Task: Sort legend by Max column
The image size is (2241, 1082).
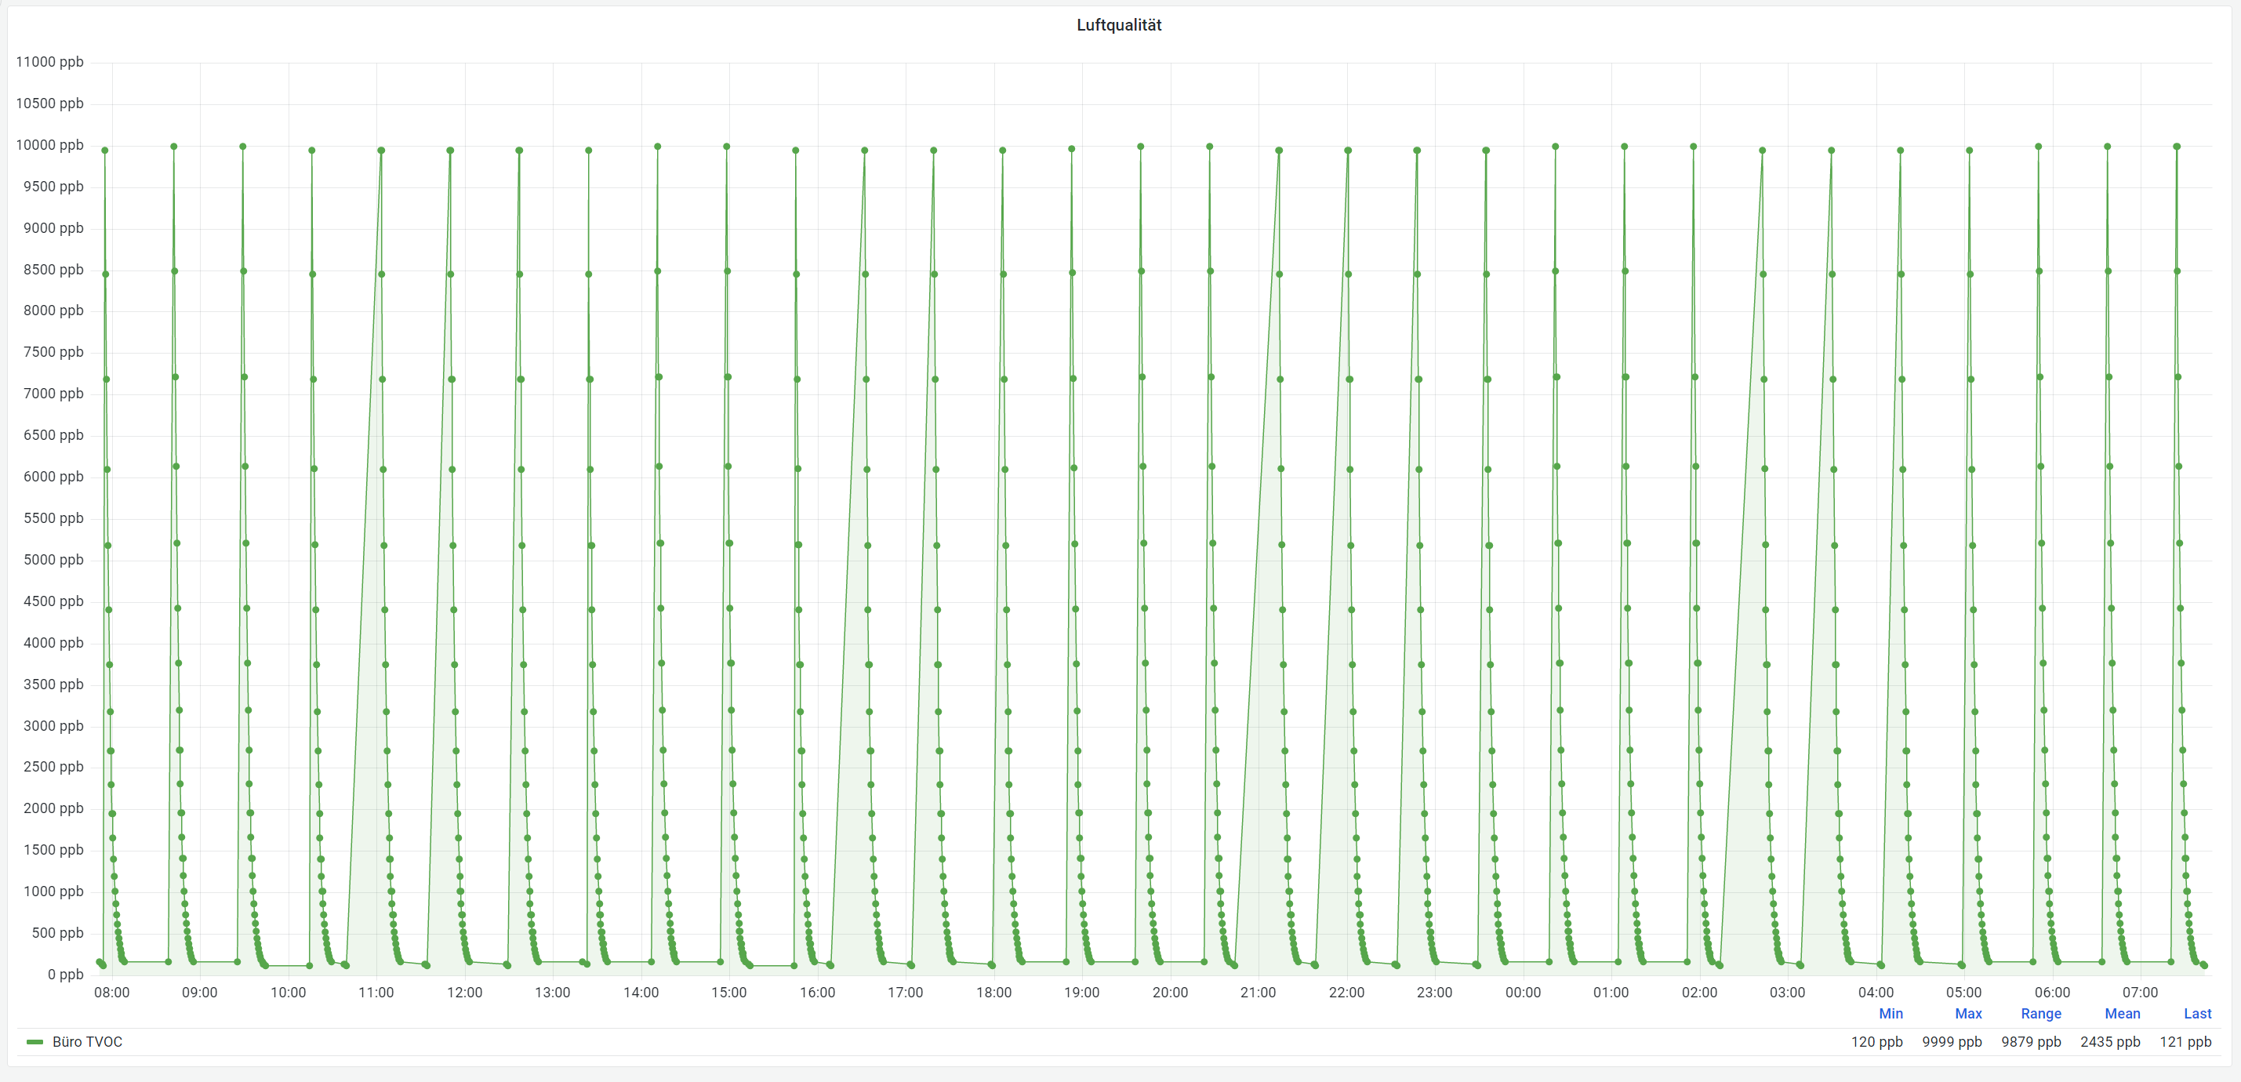Action: tap(1968, 1013)
